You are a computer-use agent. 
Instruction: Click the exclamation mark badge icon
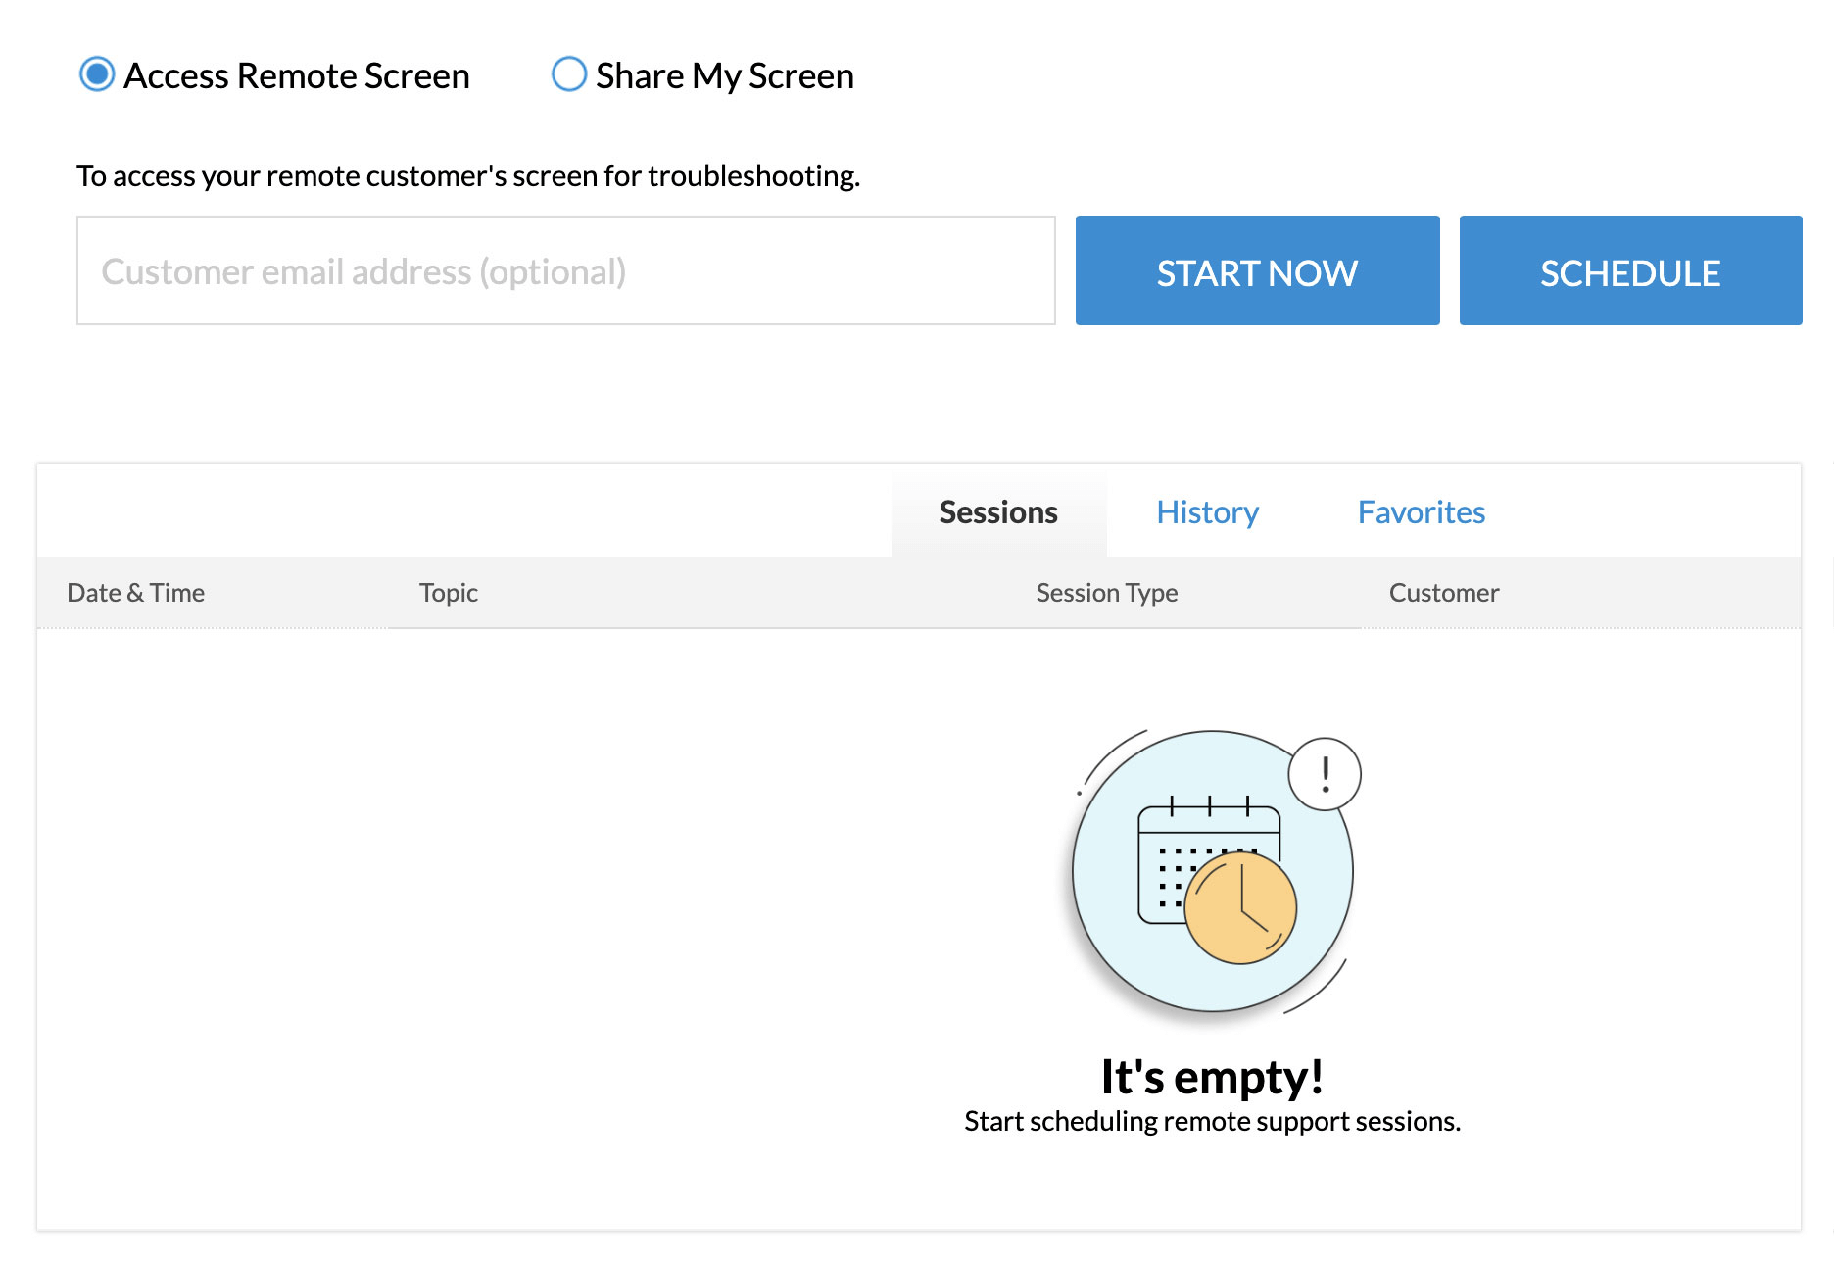pos(1325,774)
